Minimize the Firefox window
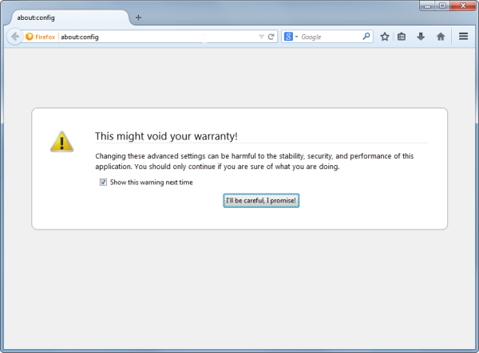479x353 pixels. pyautogui.click(x=428, y=6)
